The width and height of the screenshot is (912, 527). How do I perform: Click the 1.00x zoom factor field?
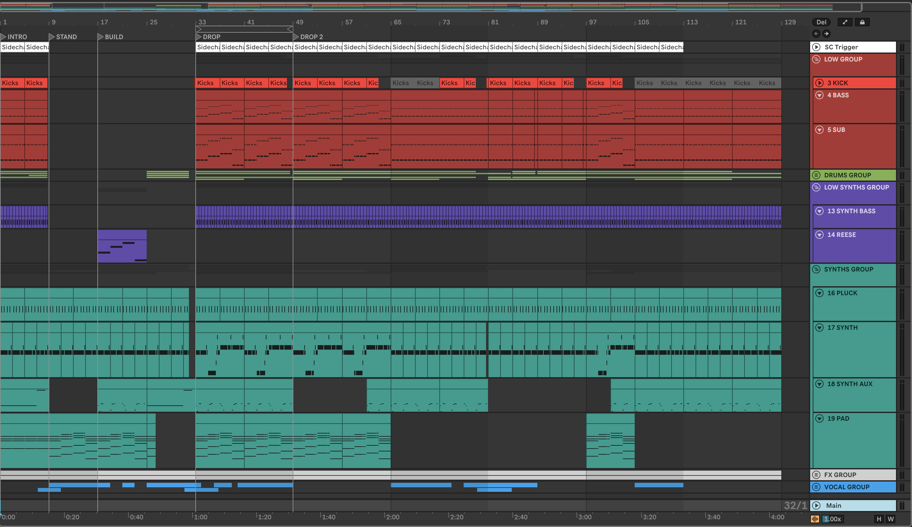coord(832,519)
